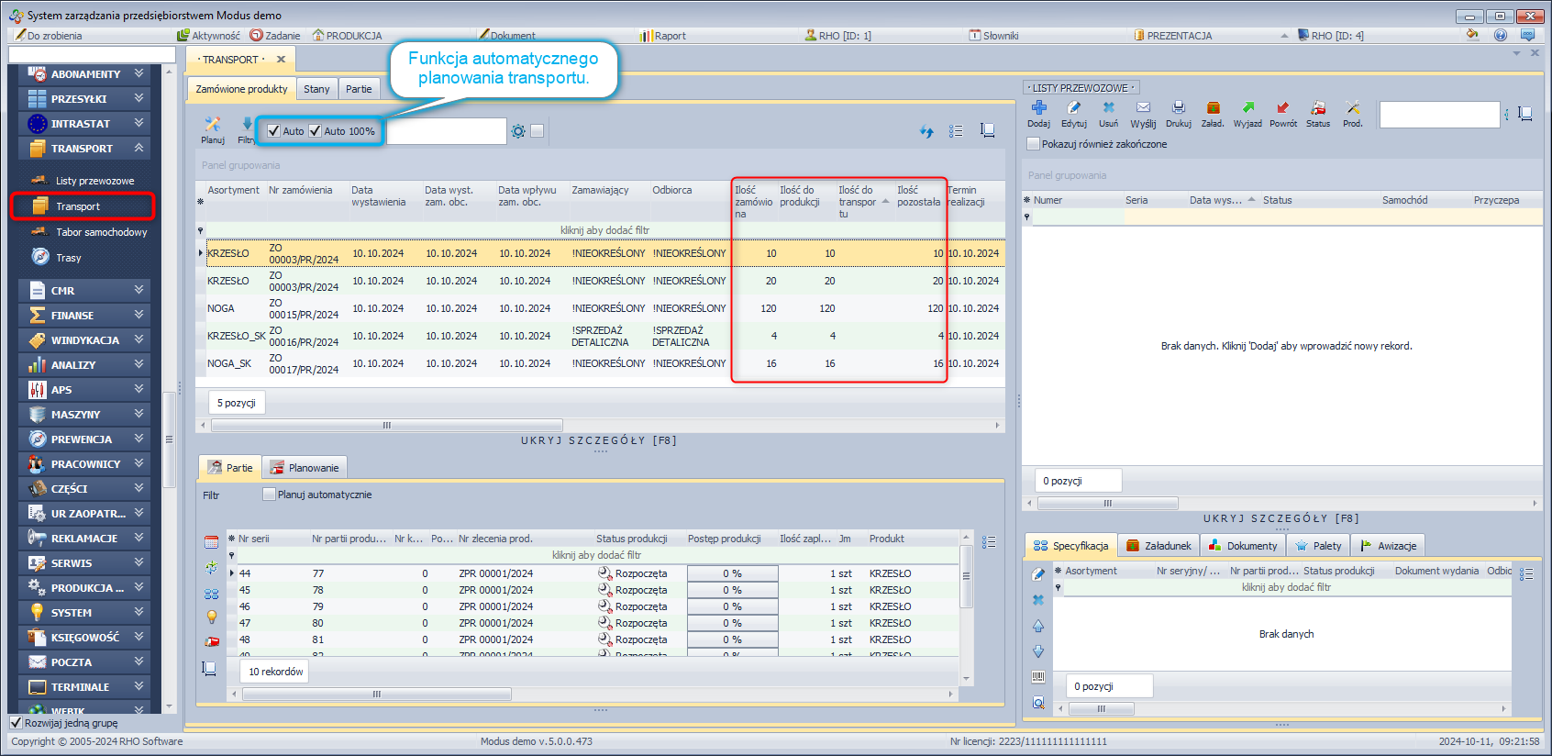Viewport: 1552px width, 756px height.
Task: Toggle the Auto 100% checkbox
Action: pyautogui.click(x=316, y=131)
